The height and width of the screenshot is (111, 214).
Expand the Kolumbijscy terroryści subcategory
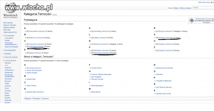92,31
